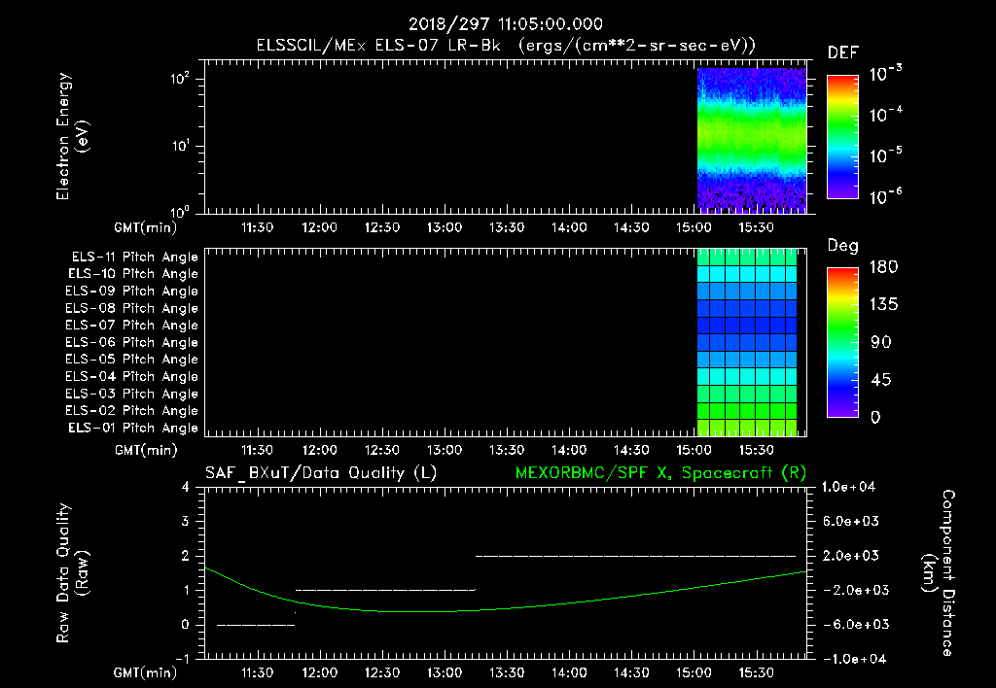Click the data quality line at level 2
The height and width of the screenshot is (688, 996).
(x=635, y=556)
